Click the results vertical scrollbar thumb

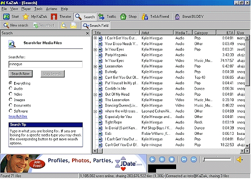point(247,63)
